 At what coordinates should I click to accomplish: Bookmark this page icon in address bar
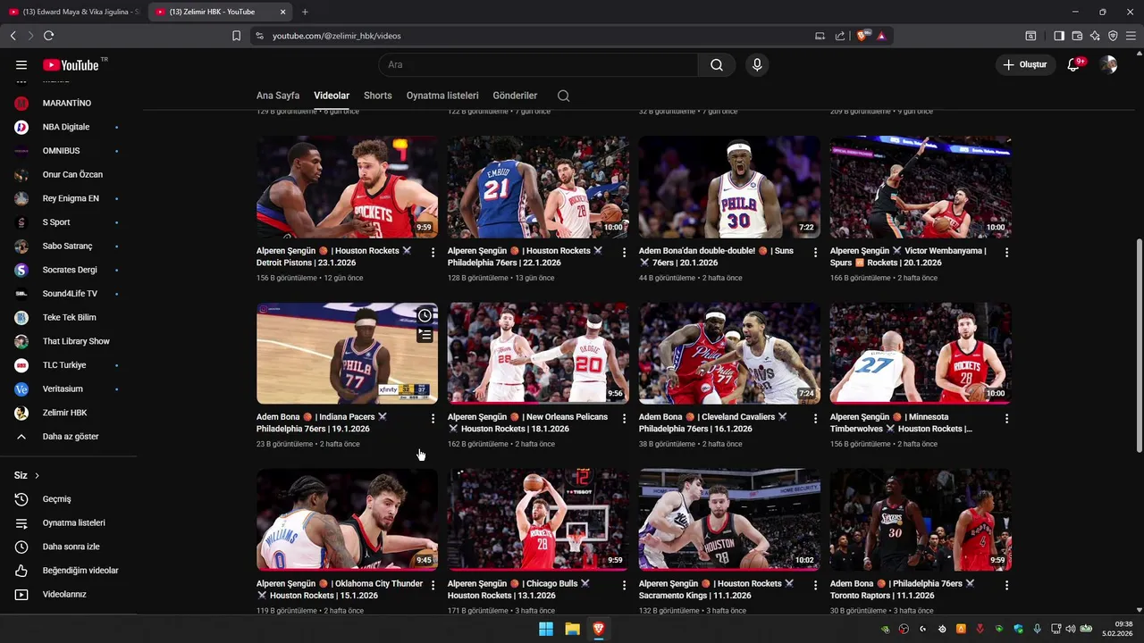(236, 36)
